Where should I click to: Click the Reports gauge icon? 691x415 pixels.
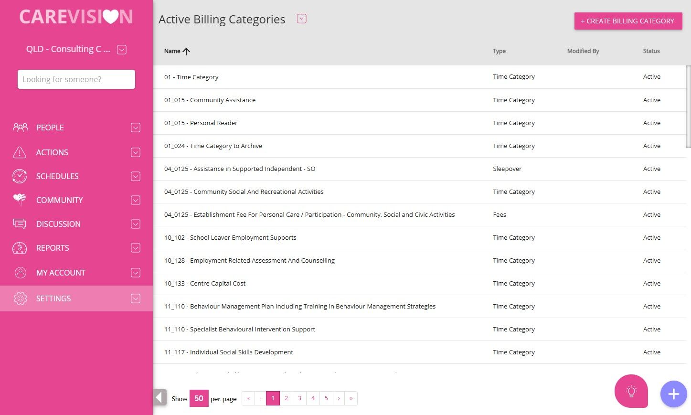[20, 248]
